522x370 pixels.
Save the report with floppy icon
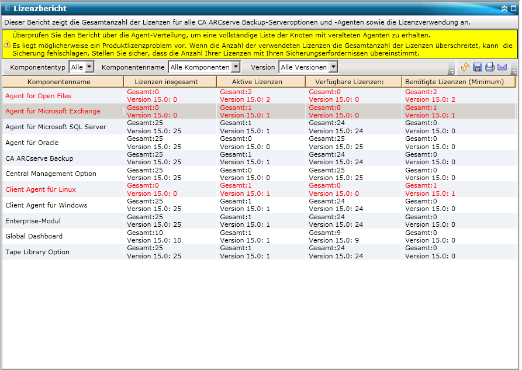[x=478, y=67]
